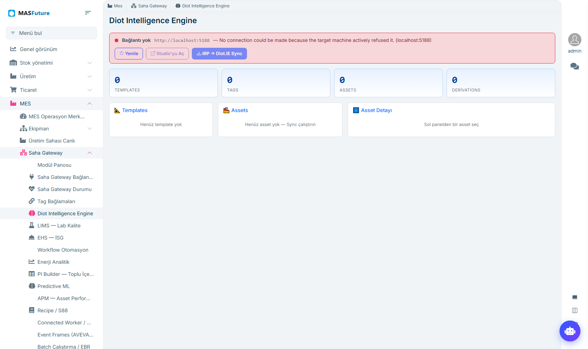Click 'Sol panelden bir asset seç' text

click(451, 125)
